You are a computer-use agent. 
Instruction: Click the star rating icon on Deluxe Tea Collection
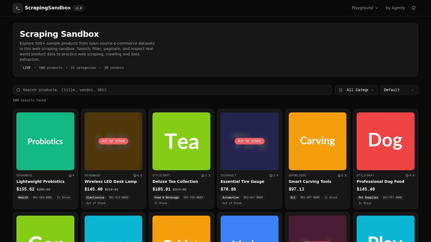[203, 176]
